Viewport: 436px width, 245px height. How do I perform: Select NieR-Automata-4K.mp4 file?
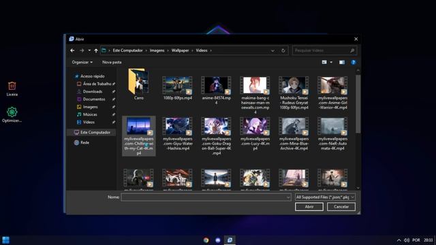pos(332,133)
